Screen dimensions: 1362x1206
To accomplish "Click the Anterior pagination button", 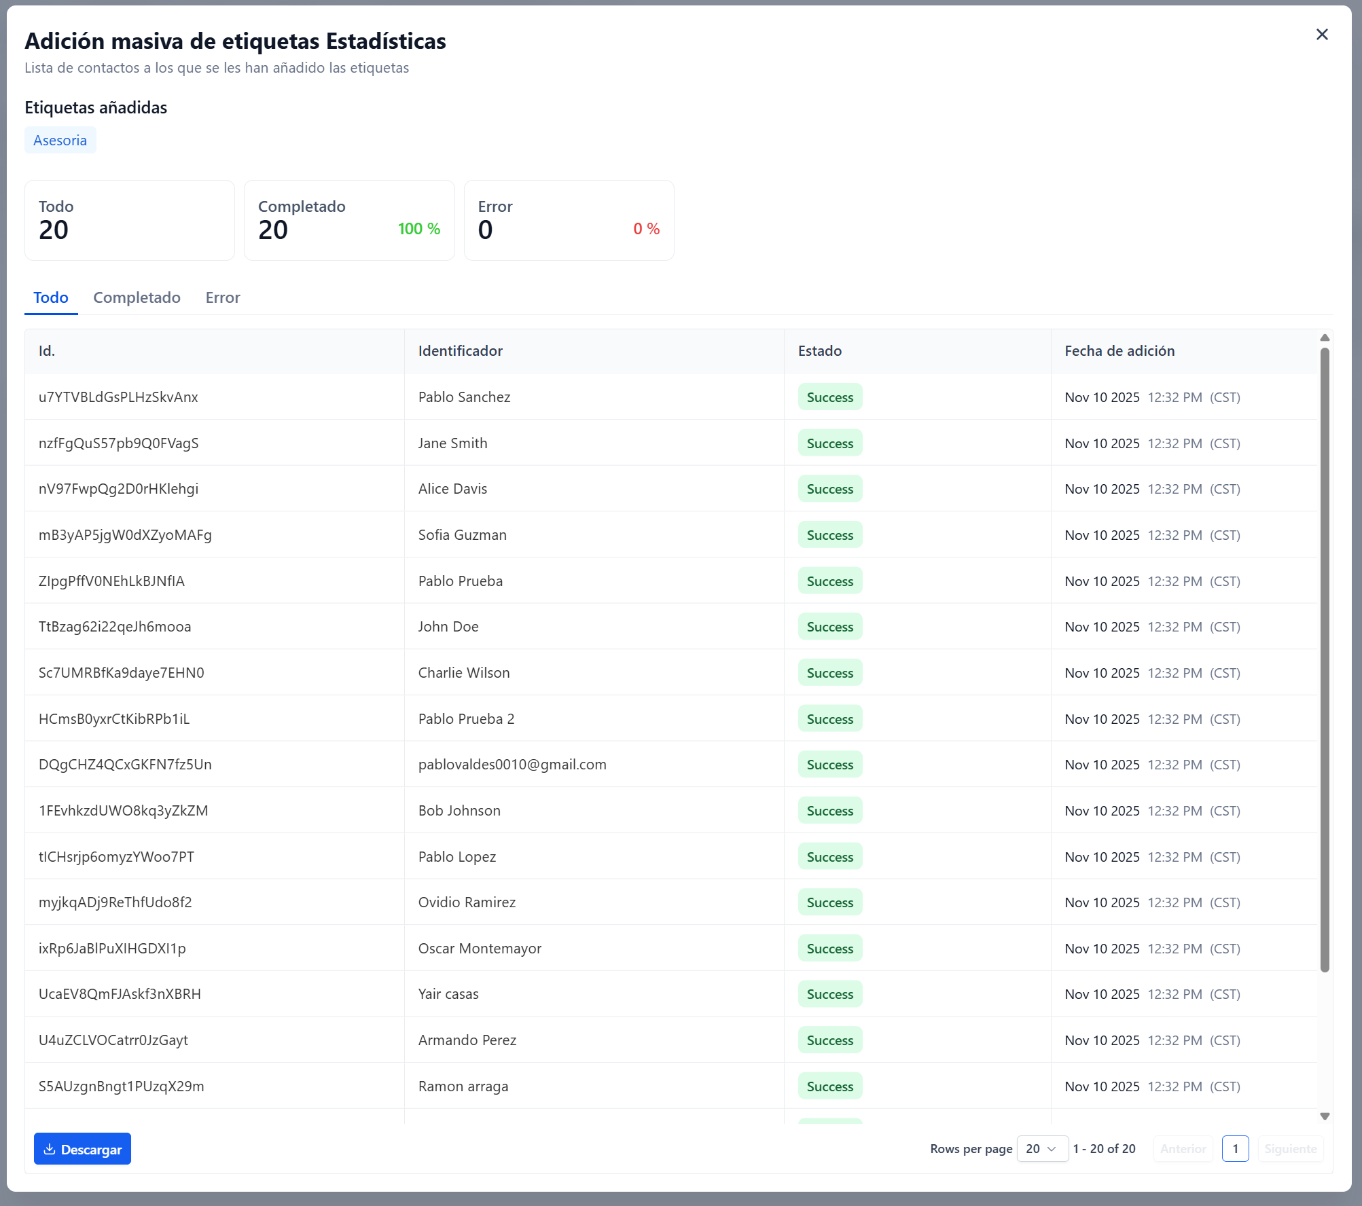I will (x=1183, y=1149).
